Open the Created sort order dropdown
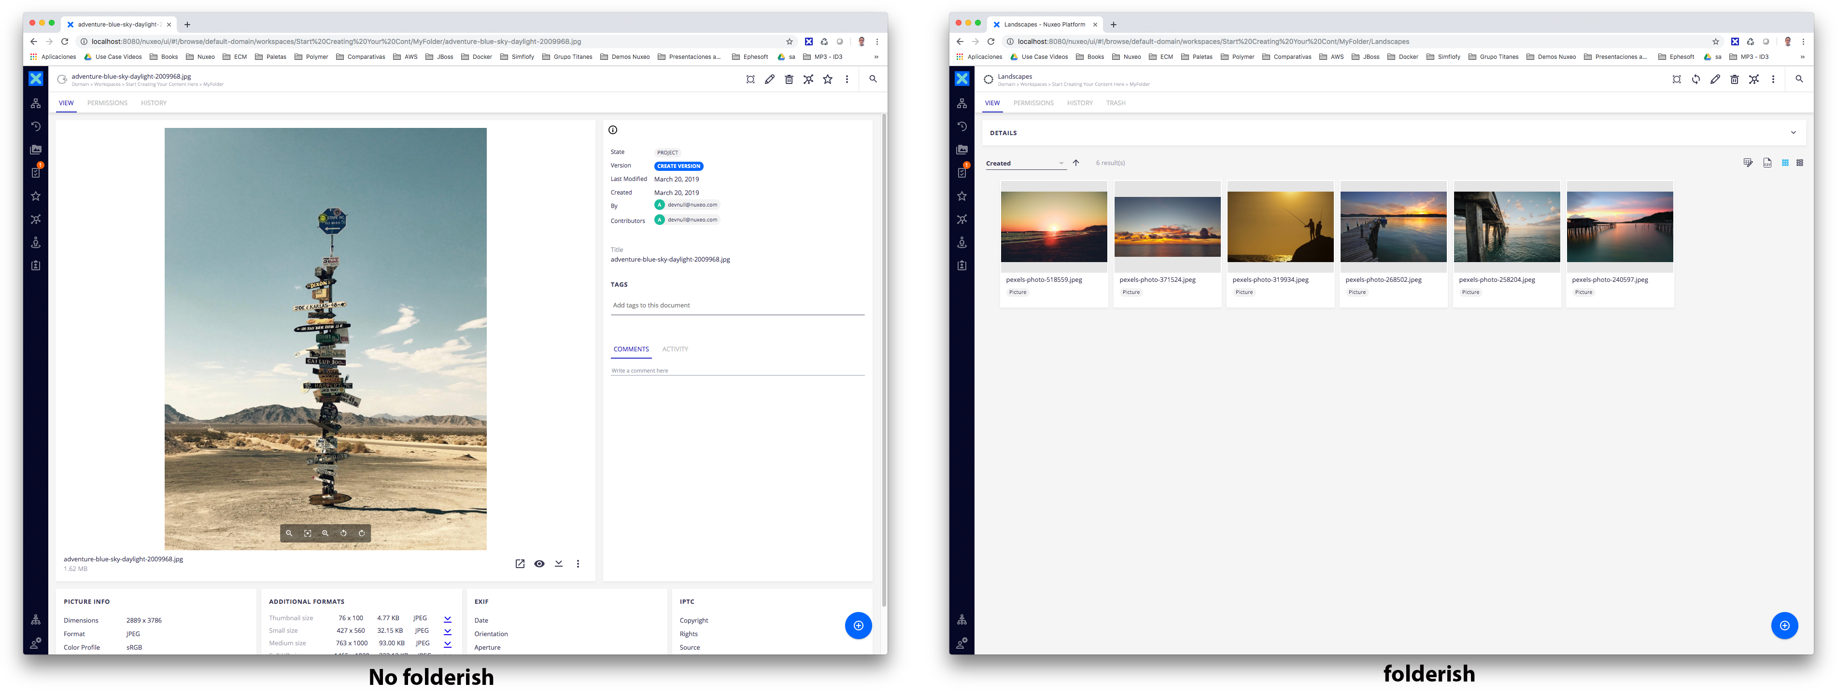 [x=1026, y=163]
